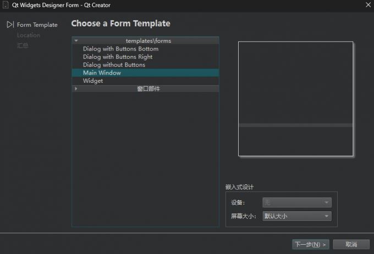Click the arrow icon beside Form Template step
Screen dimensions: 374x254
click(x=10, y=25)
